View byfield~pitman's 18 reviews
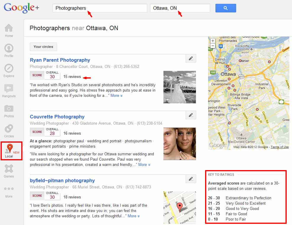The width and height of the screenshot is (292, 225). [72, 197]
